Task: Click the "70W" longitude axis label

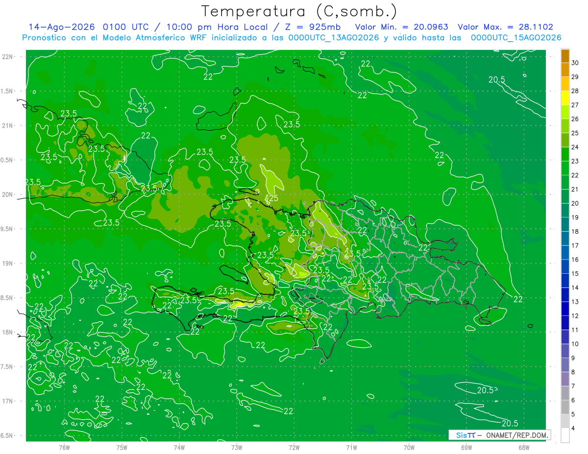Action: [x=409, y=448]
